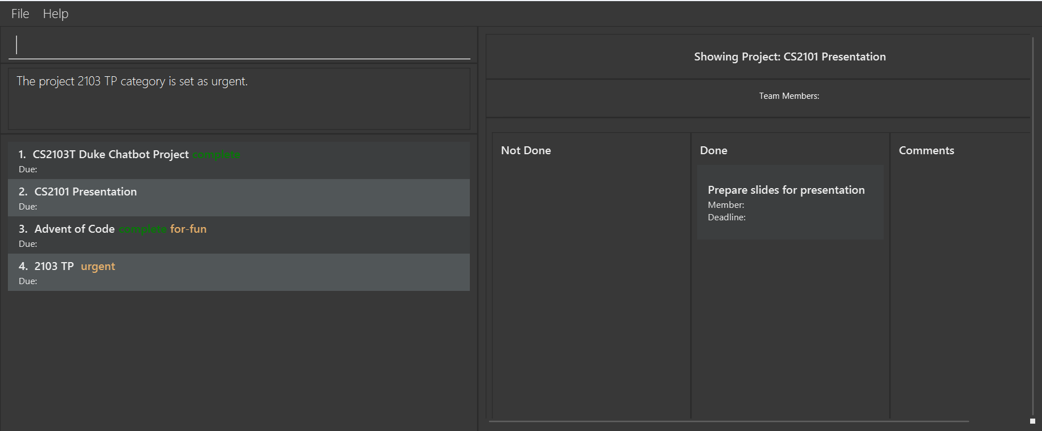Click the Done column header

coord(714,150)
